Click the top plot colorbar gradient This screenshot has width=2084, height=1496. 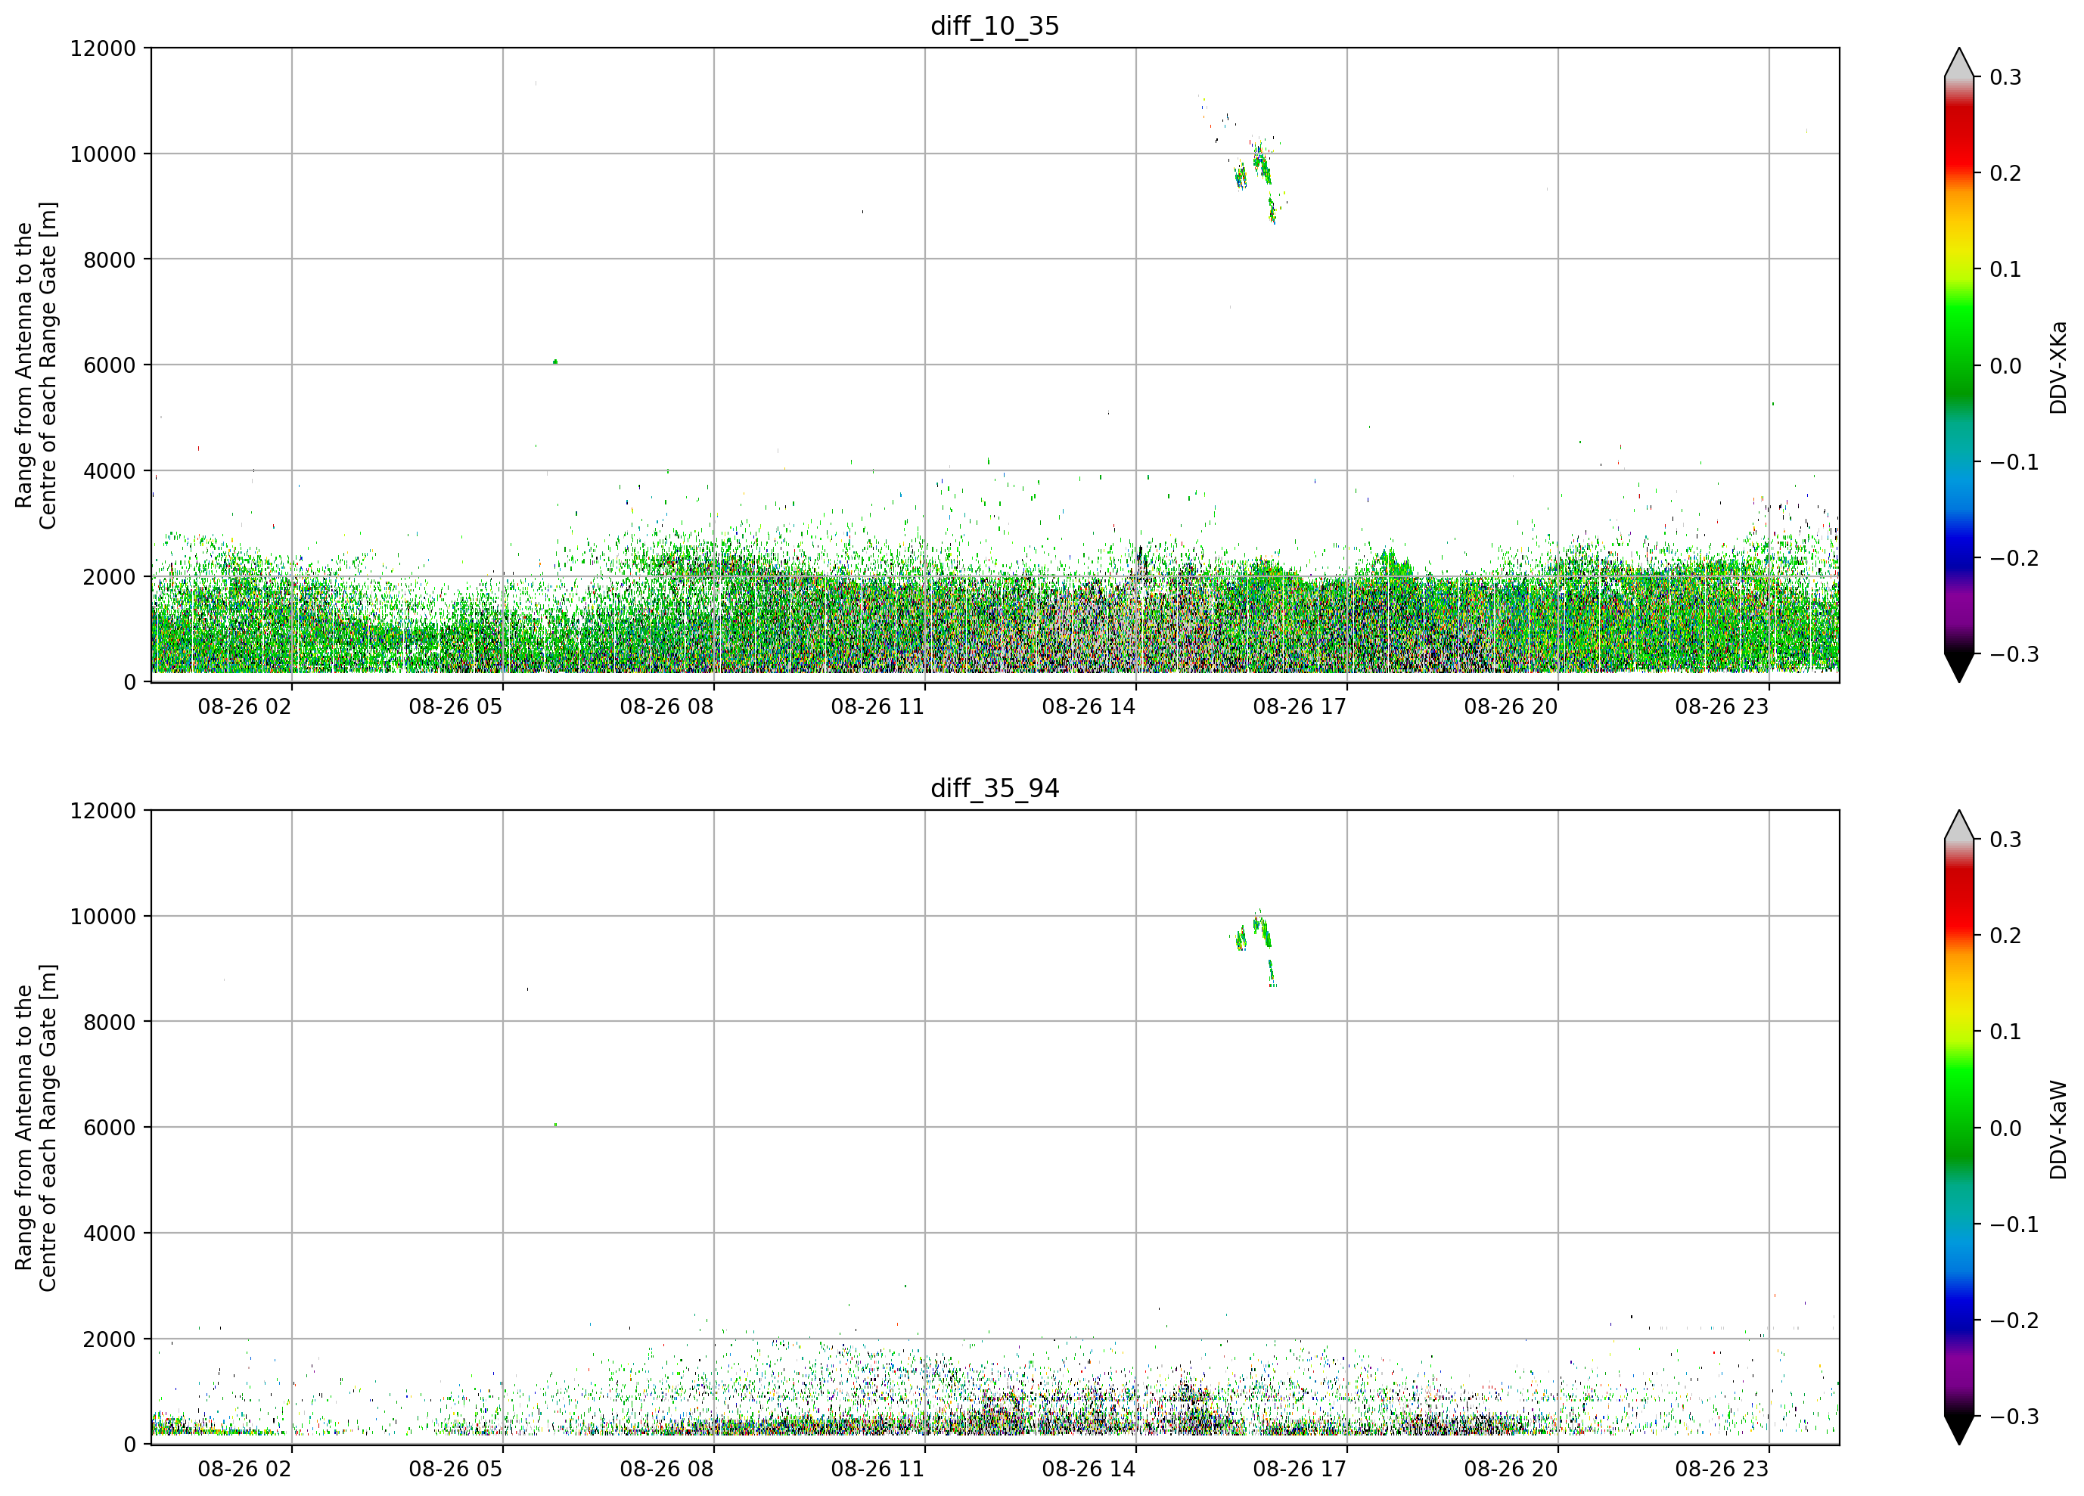[1959, 365]
